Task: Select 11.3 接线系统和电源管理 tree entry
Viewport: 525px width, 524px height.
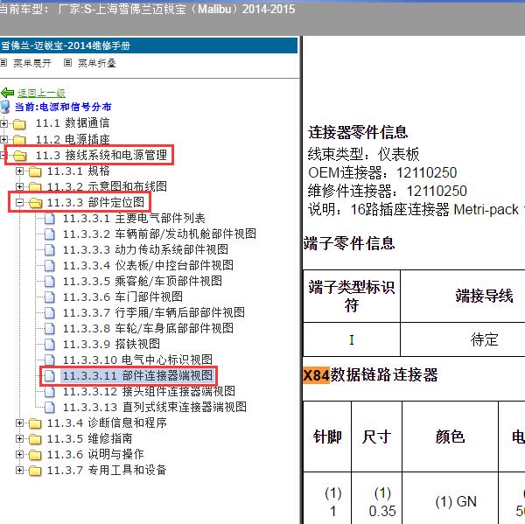Action: (101, 155)
